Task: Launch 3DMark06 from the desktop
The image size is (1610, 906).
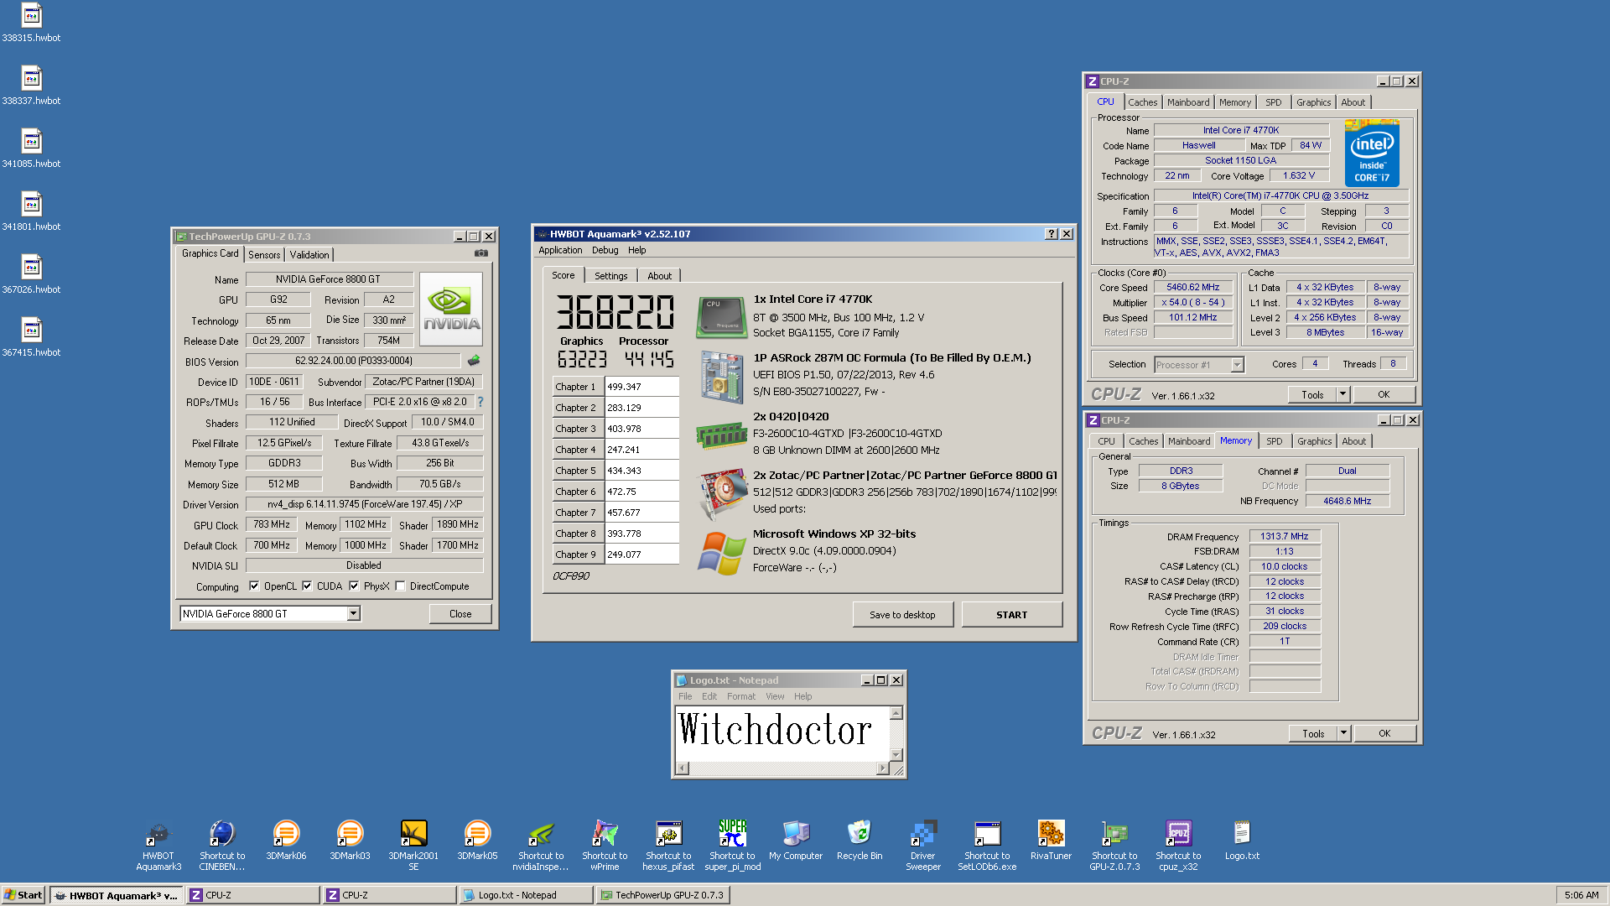Action: [x=286, y=840]
